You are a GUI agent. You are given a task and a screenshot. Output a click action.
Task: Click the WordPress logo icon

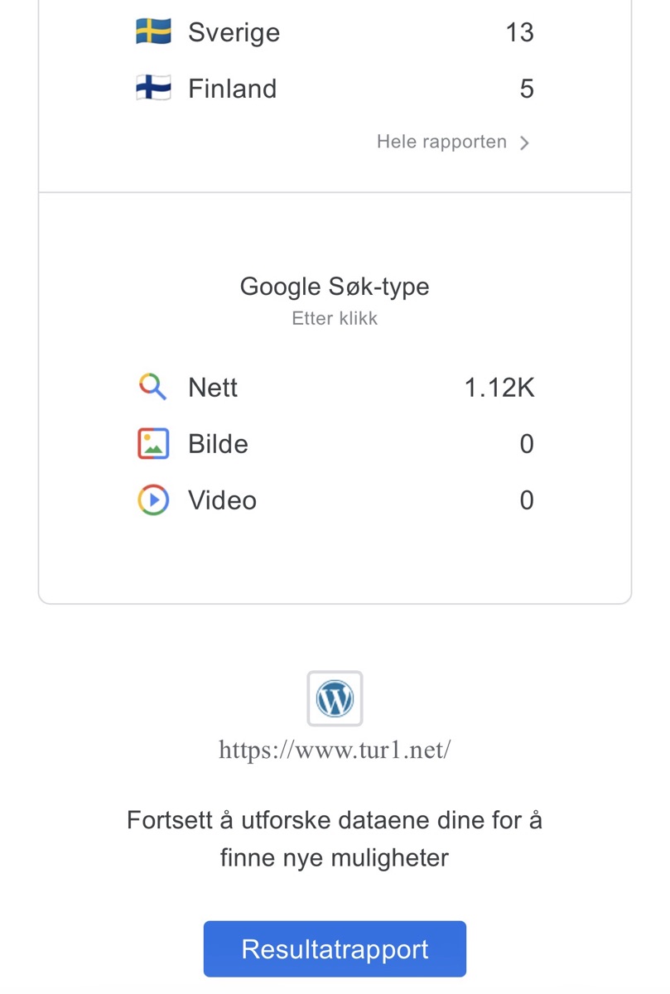click(x=335, y=699)
